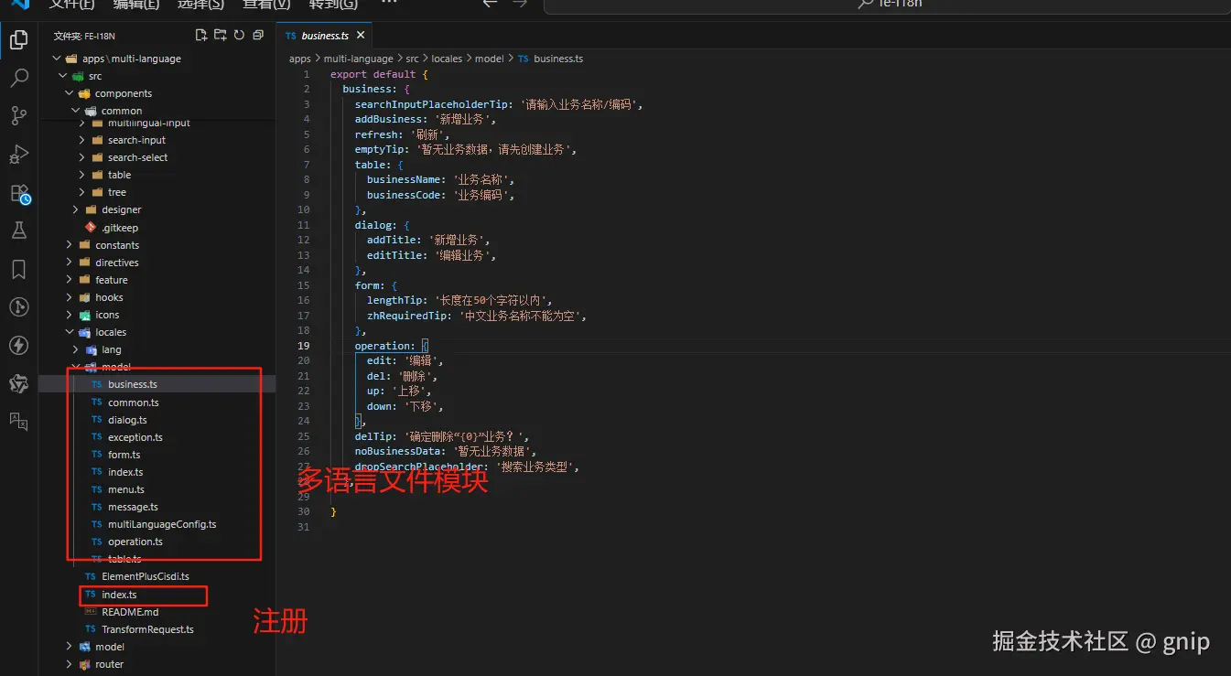This screenshot has height=676, width=1231.
Task: Click the 'searchInputPlaceholderTip' code line
Action: pyautogui.click(x=499, y=104)
